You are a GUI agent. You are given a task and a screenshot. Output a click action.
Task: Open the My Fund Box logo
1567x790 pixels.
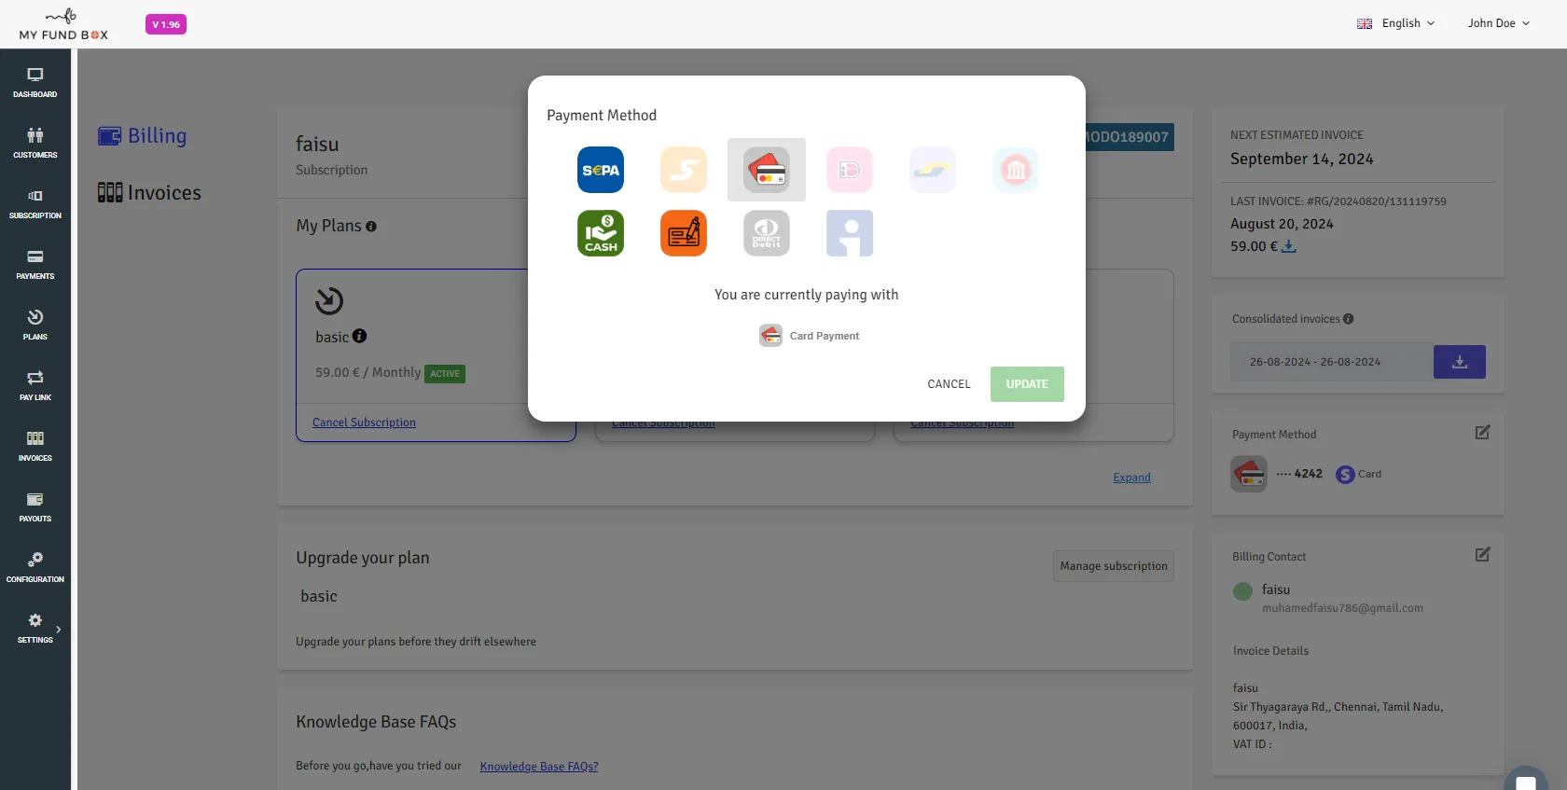coord(63,24)
